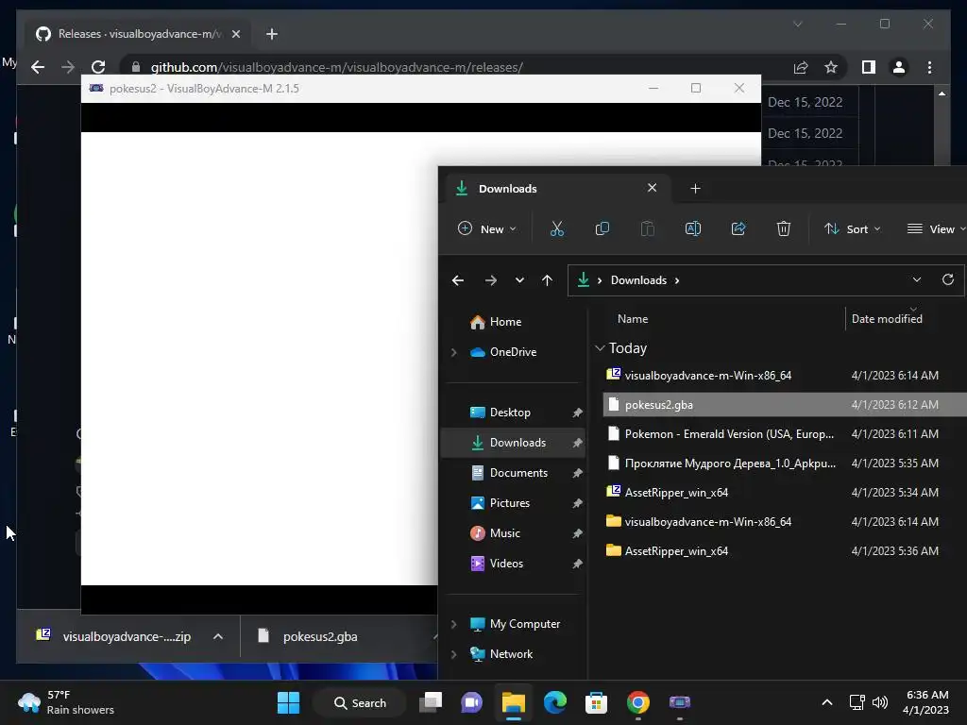Open recent locations chevron in Explorer
Viewport: 967px width, 725px height.
520,280
